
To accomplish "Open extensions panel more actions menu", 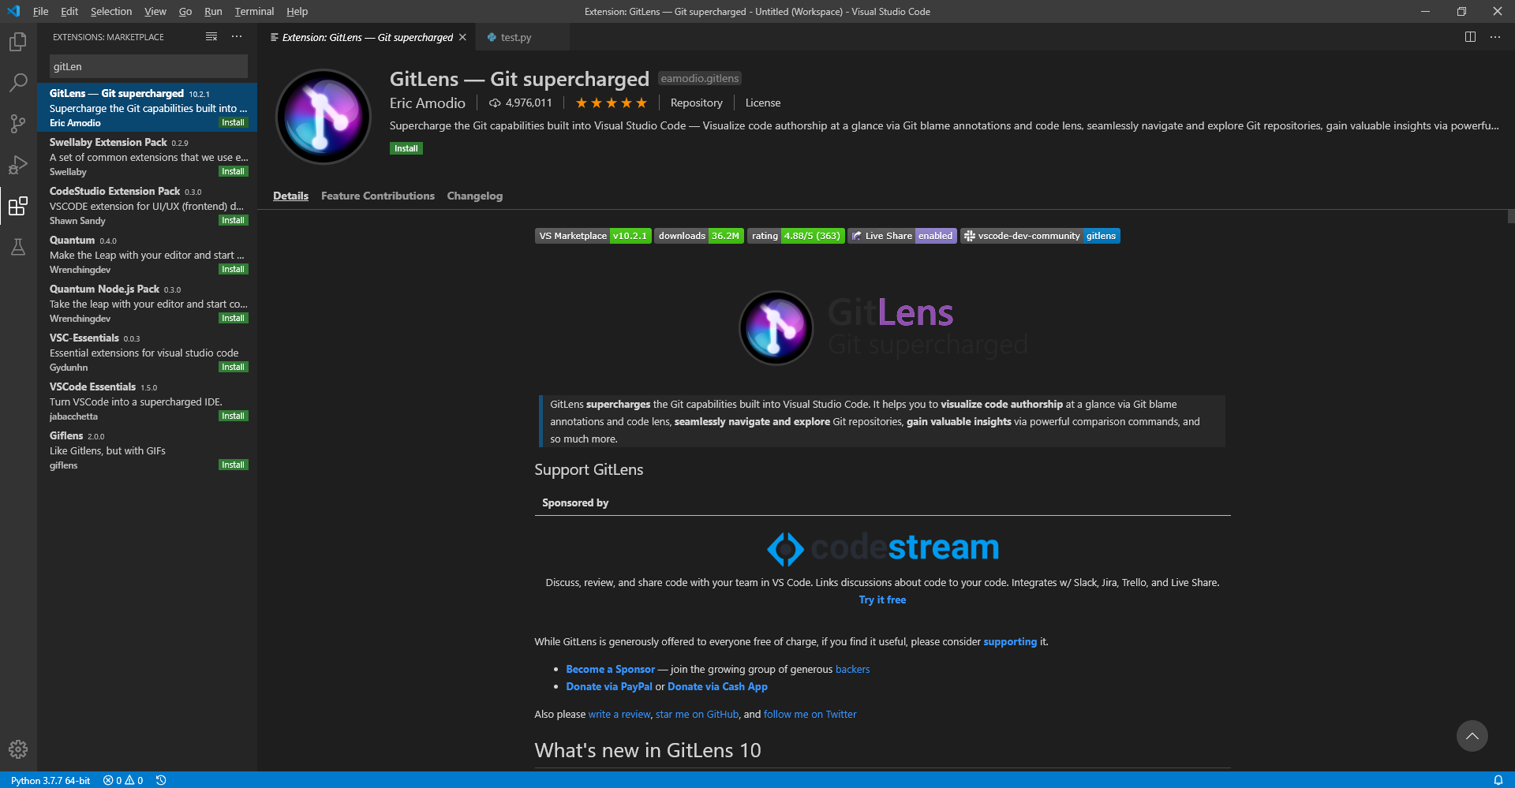I will pos(237,37).
